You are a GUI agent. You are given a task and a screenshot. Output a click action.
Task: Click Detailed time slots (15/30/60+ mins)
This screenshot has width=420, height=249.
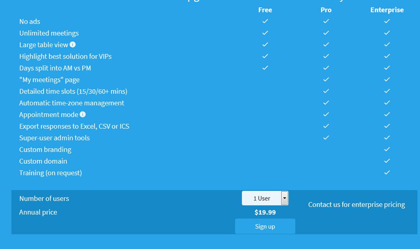(x=73, y=91)
